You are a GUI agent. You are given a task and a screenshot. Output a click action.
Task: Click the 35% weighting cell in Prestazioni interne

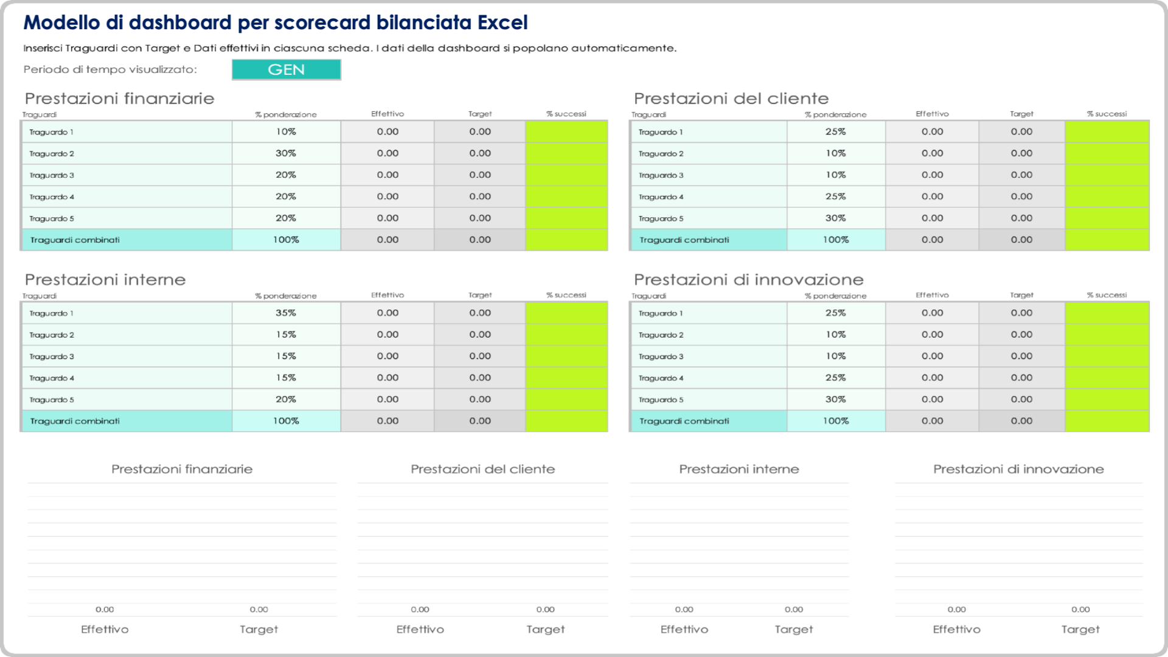tap(286, 313)
